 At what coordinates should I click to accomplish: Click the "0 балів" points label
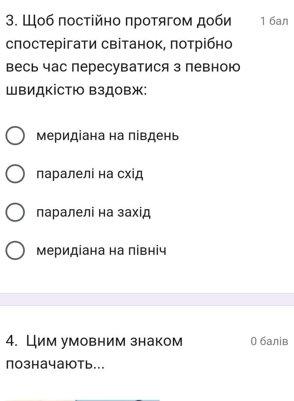(269, 341)
